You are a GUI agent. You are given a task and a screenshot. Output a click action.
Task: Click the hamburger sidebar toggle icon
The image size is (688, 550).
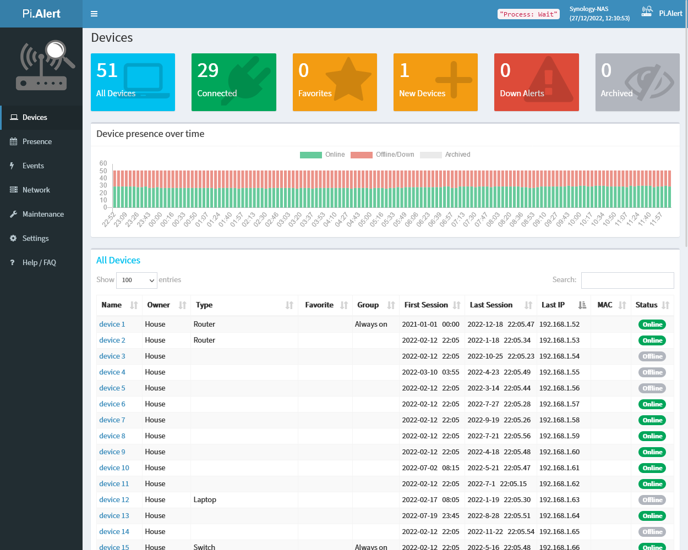tap(94, 14)
